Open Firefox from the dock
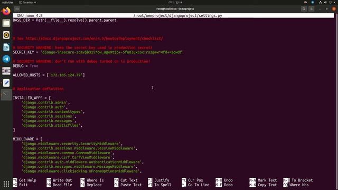338x190 pixels. (6, 11)
